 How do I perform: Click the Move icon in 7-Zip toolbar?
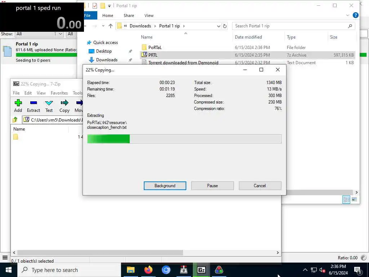80,103
